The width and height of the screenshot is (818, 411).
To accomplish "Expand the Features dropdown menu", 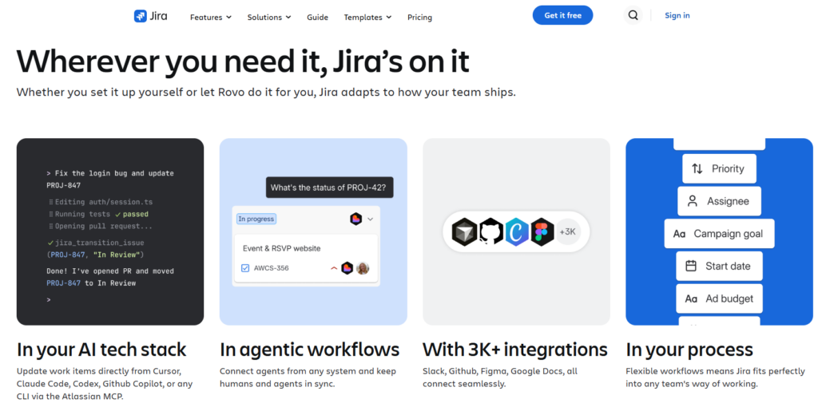I will coord(210,18).
